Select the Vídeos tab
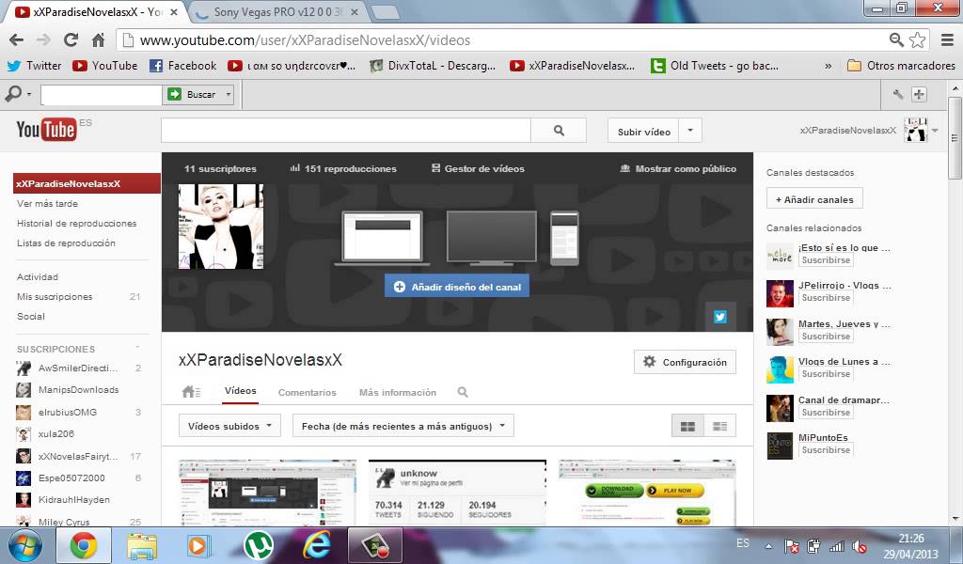963x564 pixels. click(240, 391)
